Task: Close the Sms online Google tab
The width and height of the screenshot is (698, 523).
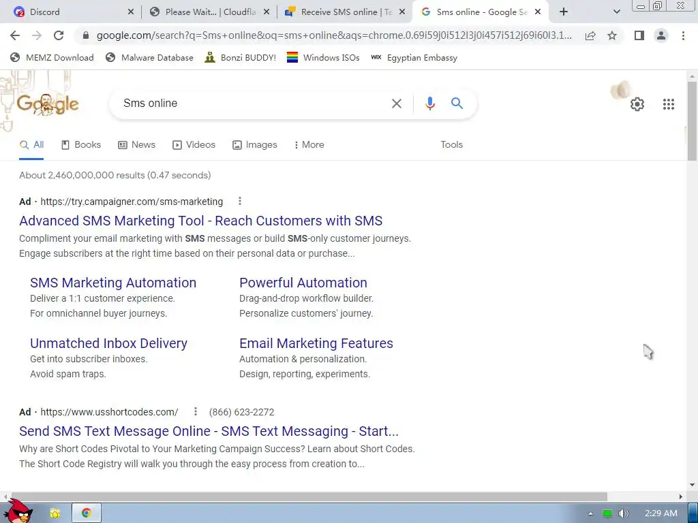Action: click(x=538, y=12)
